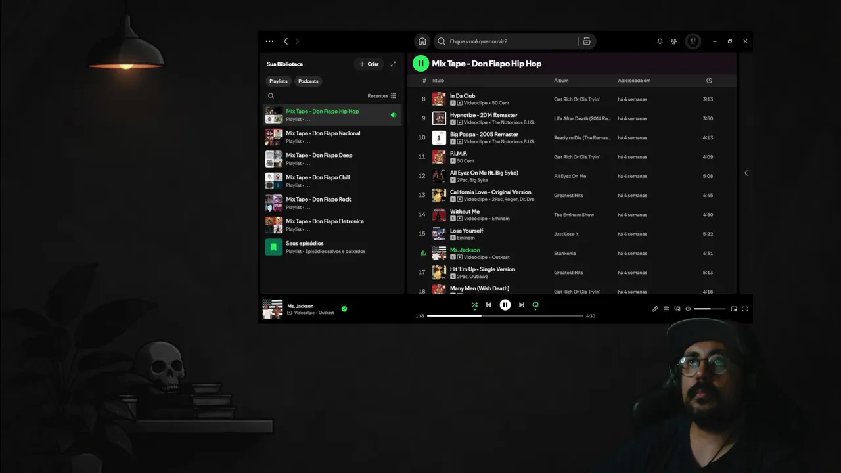
Task: Click In Da Club album thumbnail
Action: click(x=439, y=99)
